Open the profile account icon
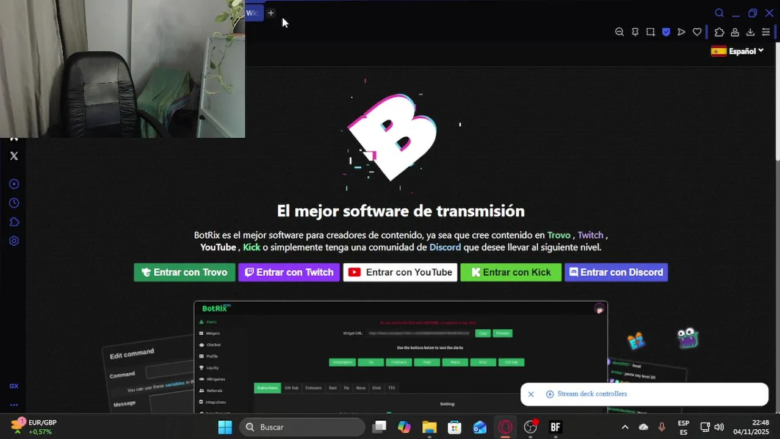Viewport: 780px width, 439px height. [x=735, y=32]
